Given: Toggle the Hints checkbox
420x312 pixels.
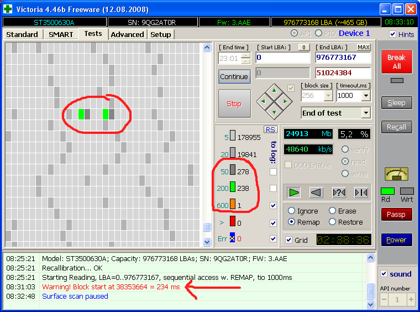Looking at the screenshot, I should (393, 34).
